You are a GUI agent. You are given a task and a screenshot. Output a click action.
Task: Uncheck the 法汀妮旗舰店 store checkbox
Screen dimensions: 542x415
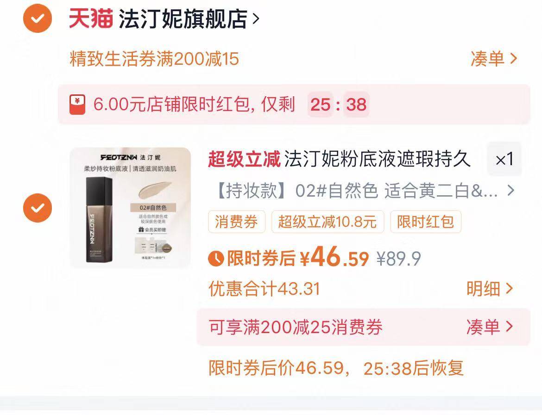(x=38, y=19)
